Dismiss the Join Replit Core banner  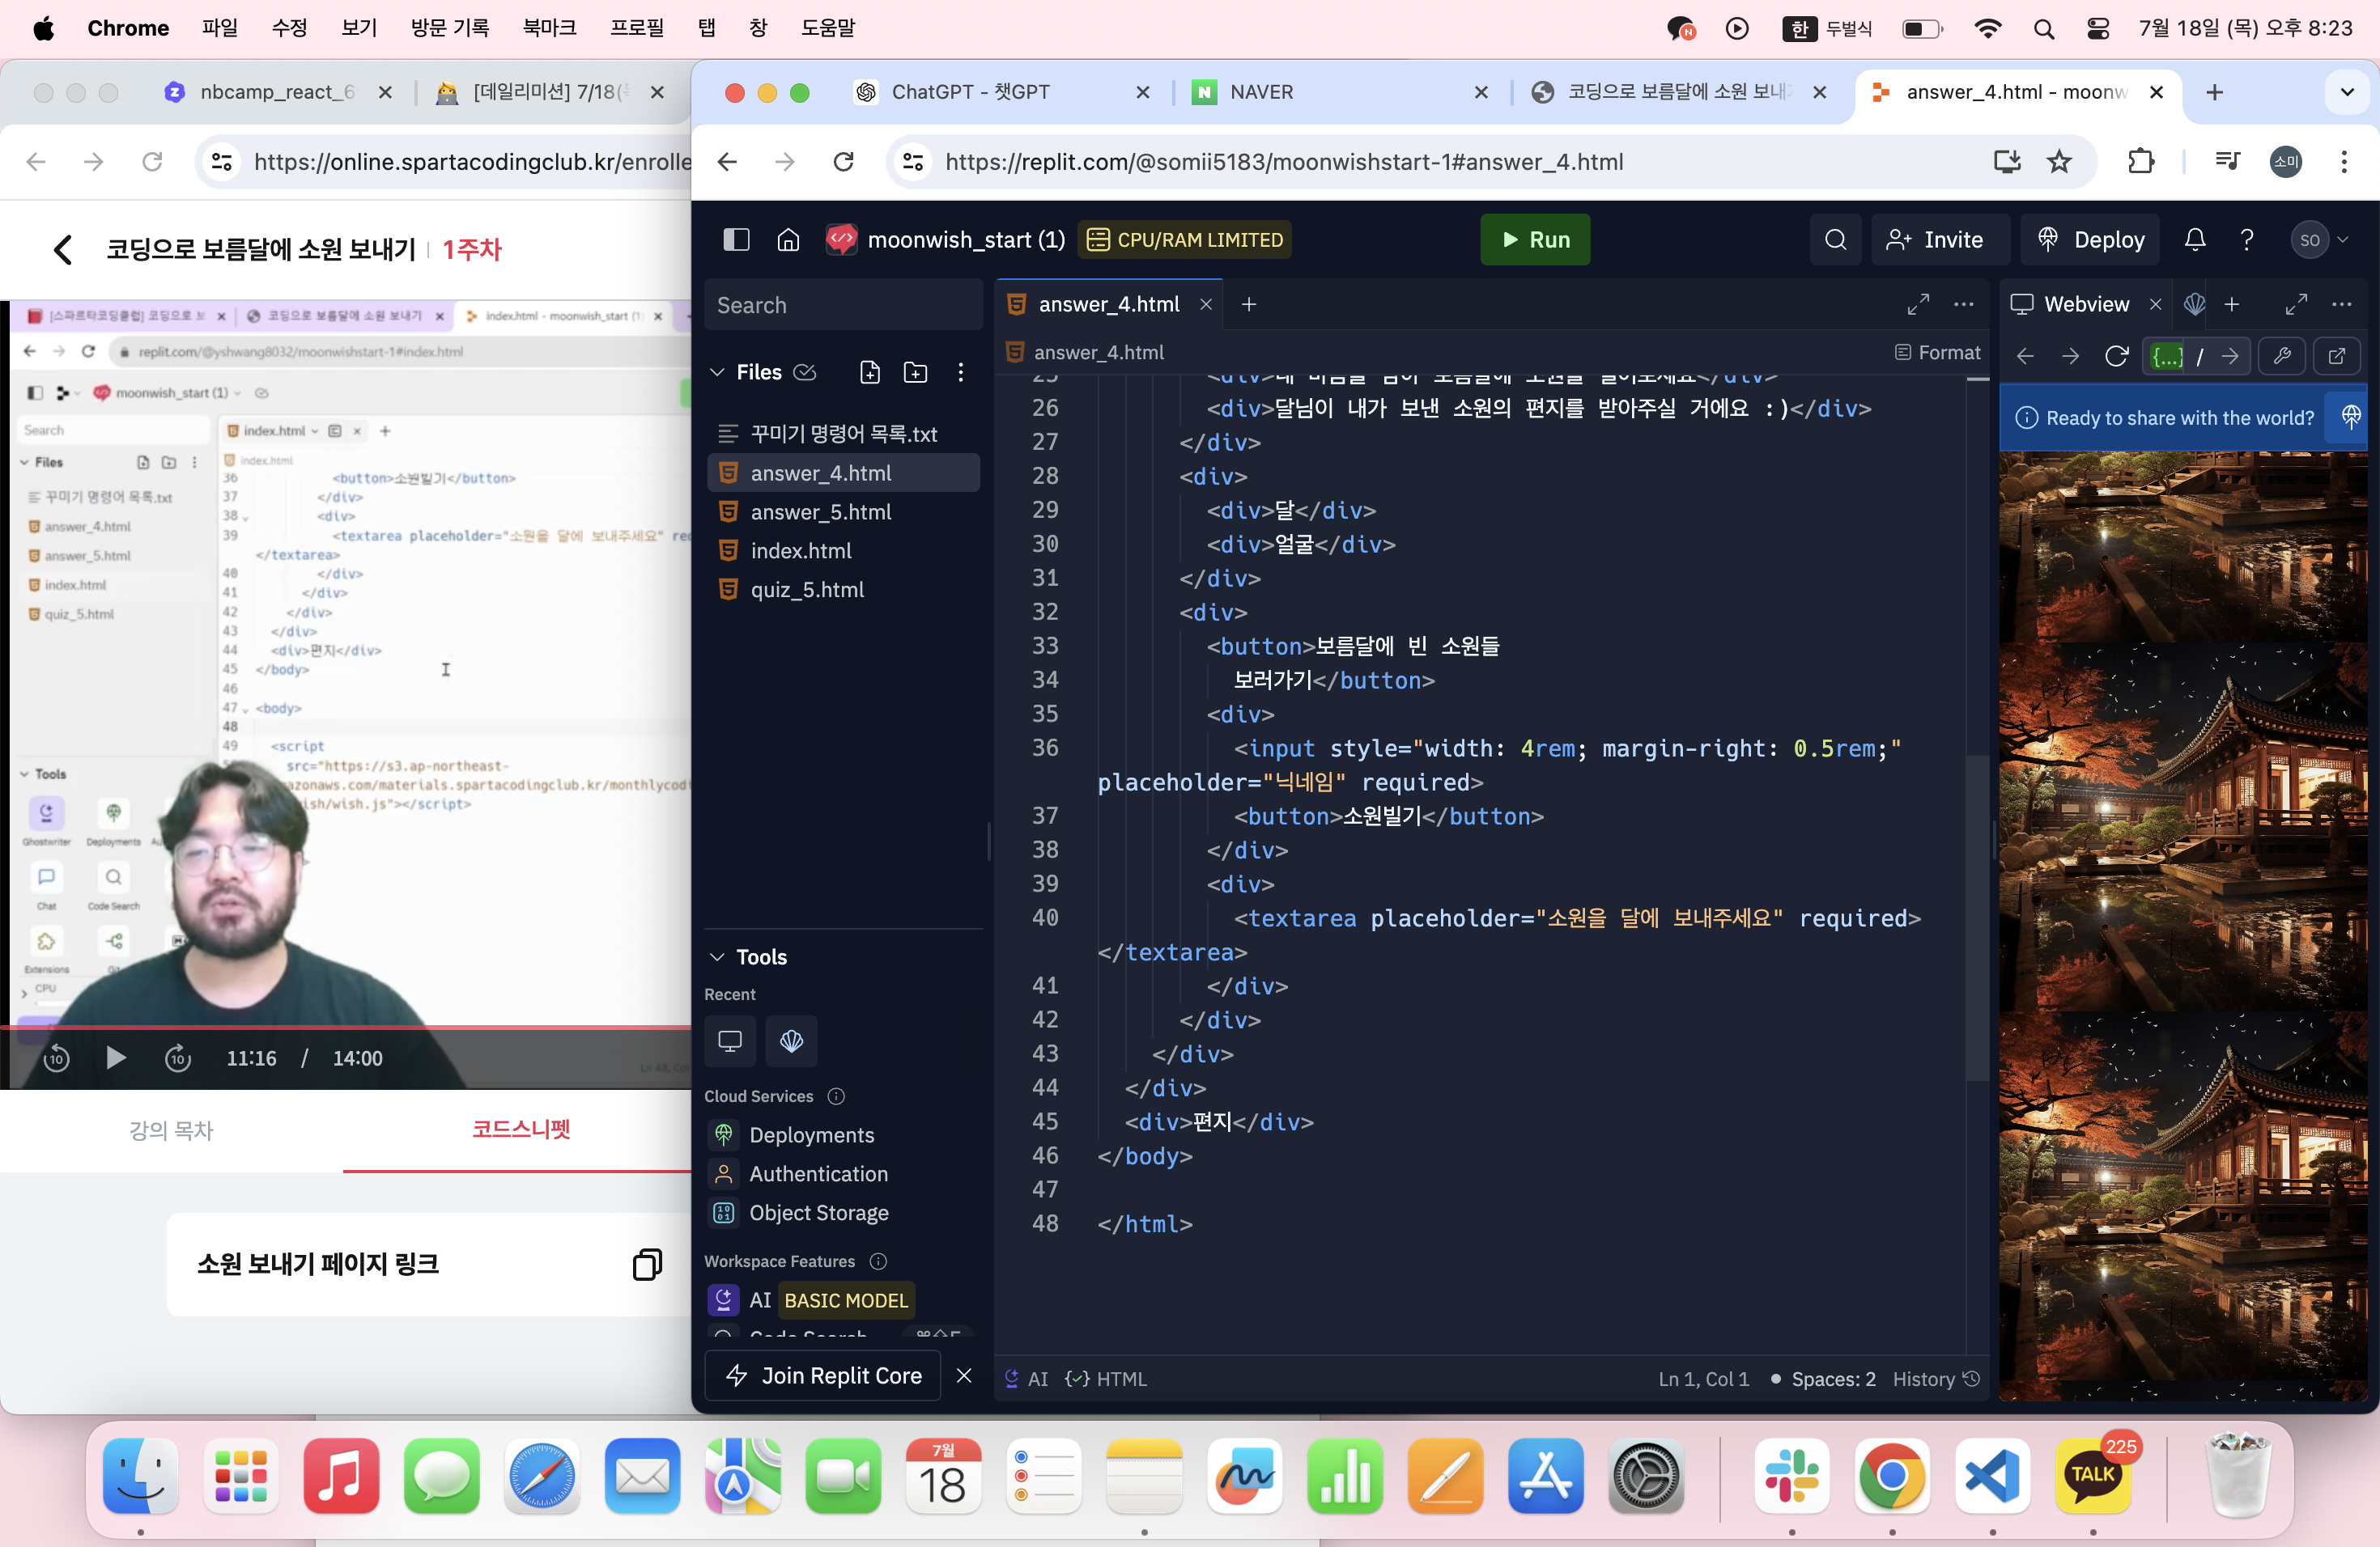pyautogui.click(x=964, y=1376)
